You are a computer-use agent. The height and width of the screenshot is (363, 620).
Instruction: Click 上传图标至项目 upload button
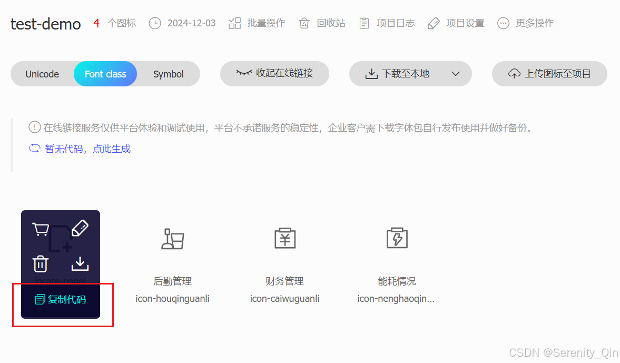point(549,74)
